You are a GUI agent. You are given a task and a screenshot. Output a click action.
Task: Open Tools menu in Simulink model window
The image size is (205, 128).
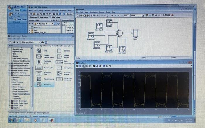pyautogui.click(x=108, y=12)
